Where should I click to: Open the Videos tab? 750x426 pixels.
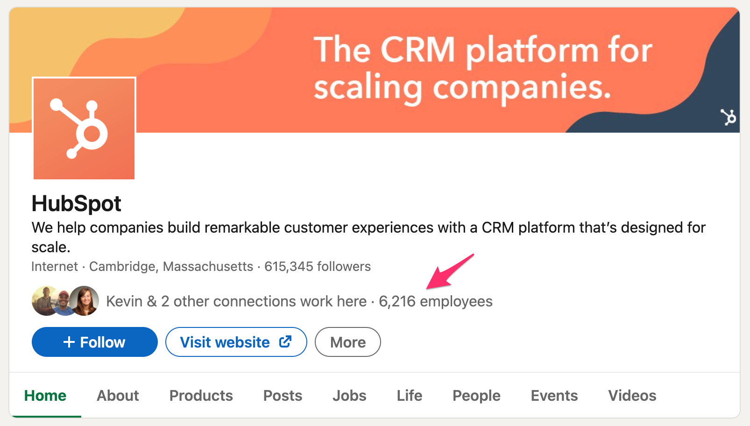pyautogui.click(x=632, y=396)
